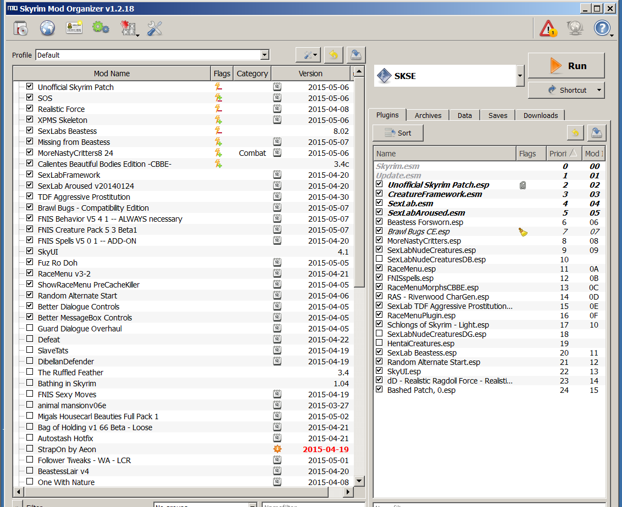Enable the Defeat mod checkbox

30,339
